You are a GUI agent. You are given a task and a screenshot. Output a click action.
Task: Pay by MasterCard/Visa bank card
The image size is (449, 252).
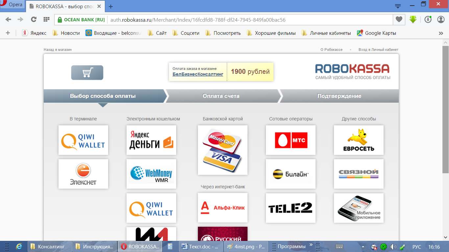223,150
